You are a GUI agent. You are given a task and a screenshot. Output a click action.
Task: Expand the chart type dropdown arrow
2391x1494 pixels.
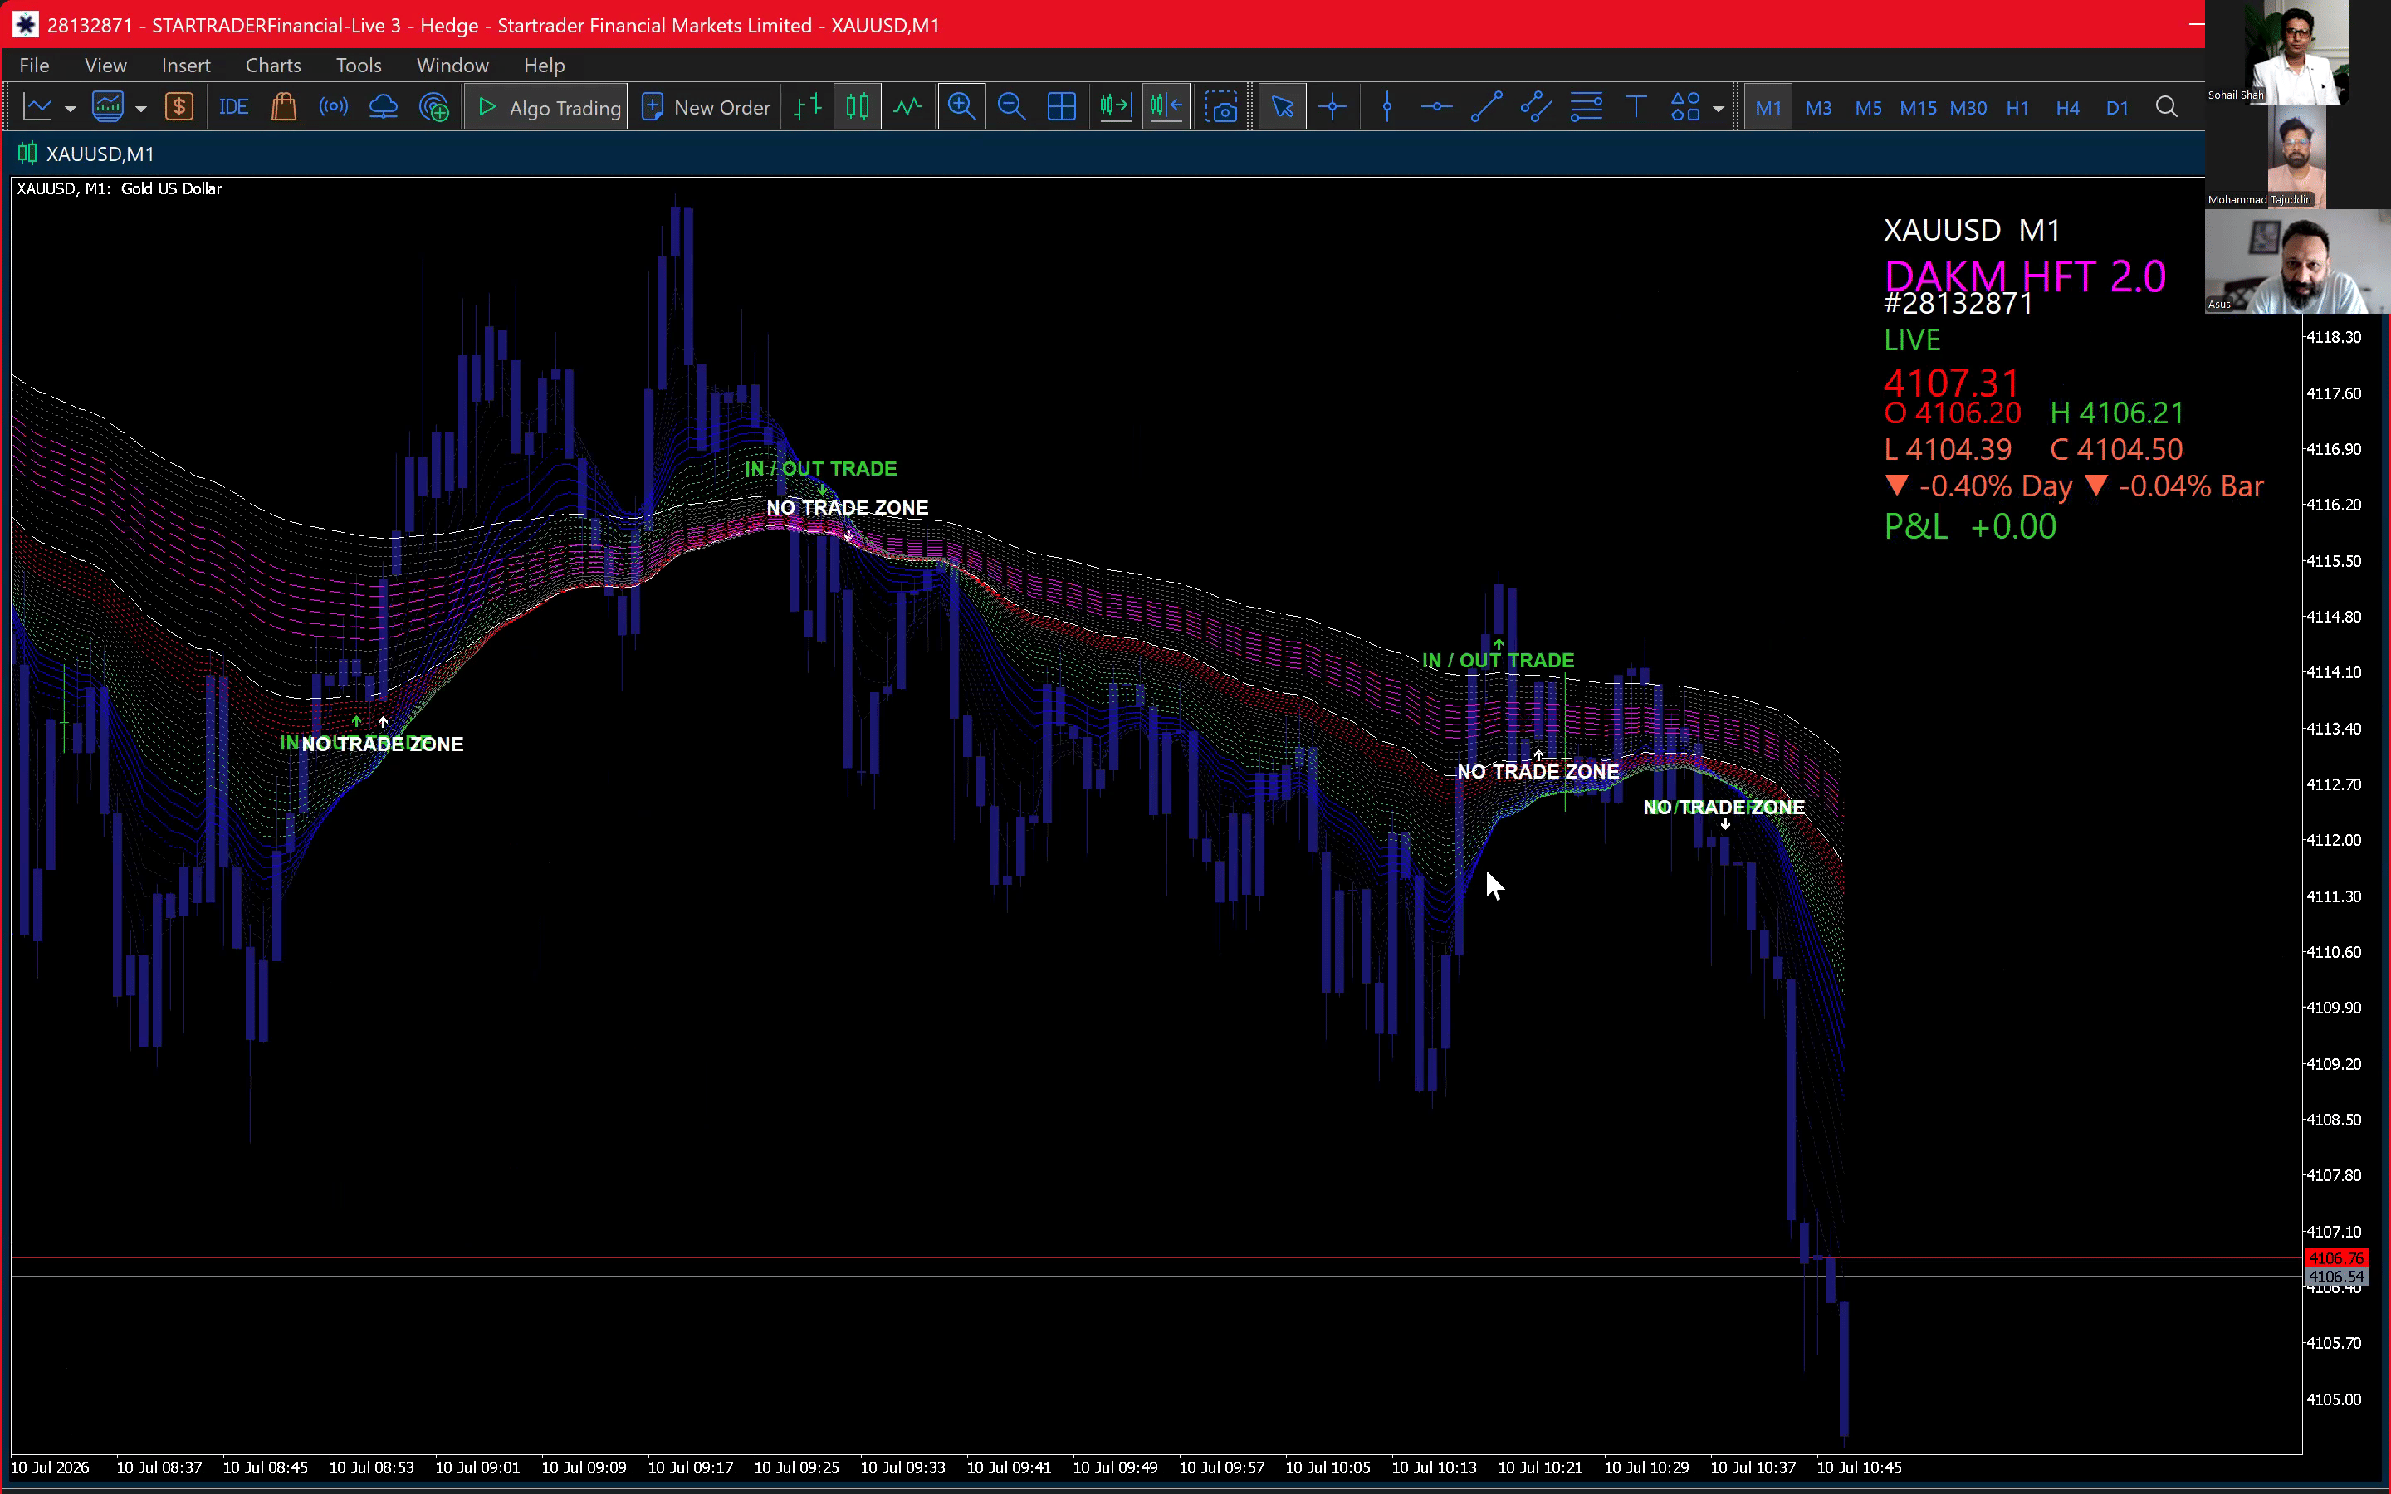coord(70,109)
